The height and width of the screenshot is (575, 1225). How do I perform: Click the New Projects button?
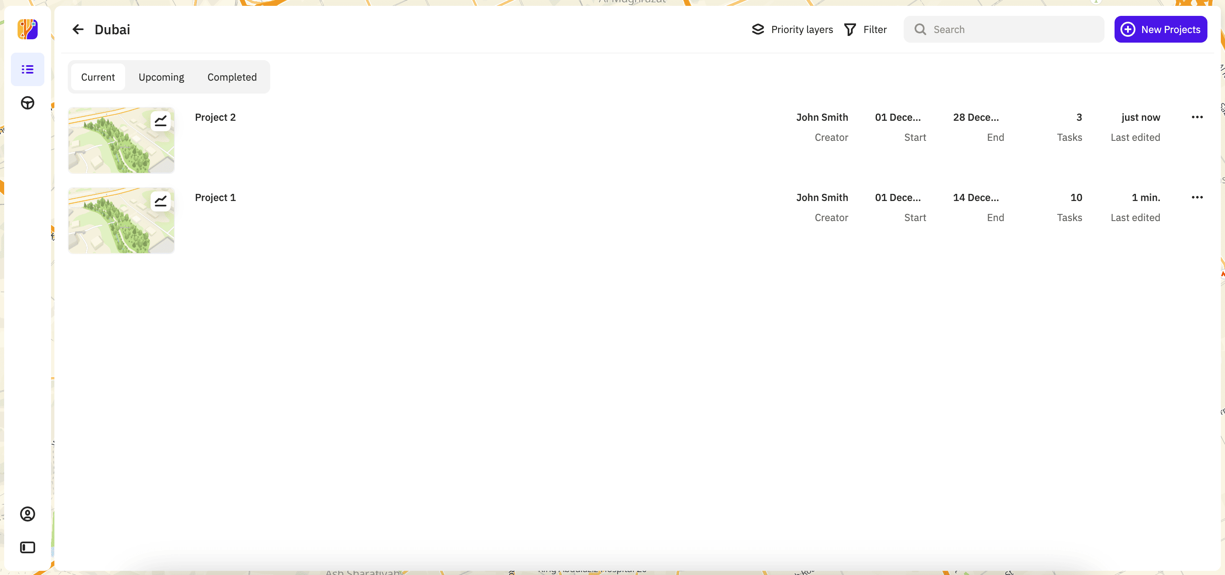pyautogui.click(x=1161, y=29)
